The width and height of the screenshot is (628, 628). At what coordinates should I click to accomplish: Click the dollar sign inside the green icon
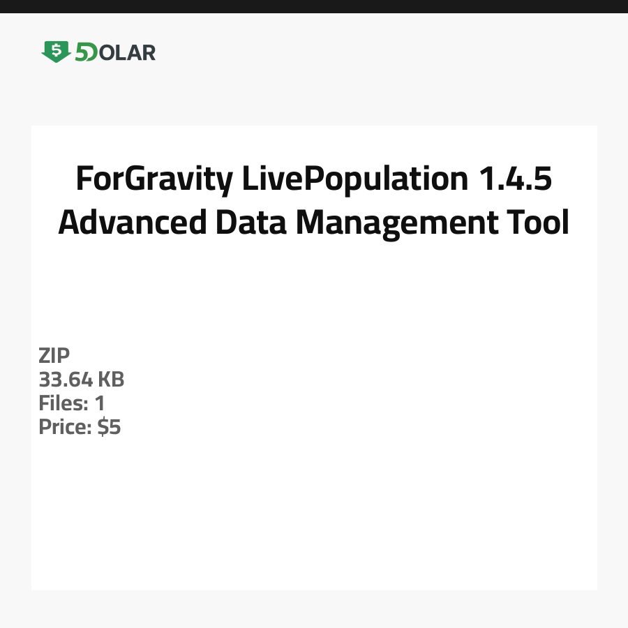56,50
